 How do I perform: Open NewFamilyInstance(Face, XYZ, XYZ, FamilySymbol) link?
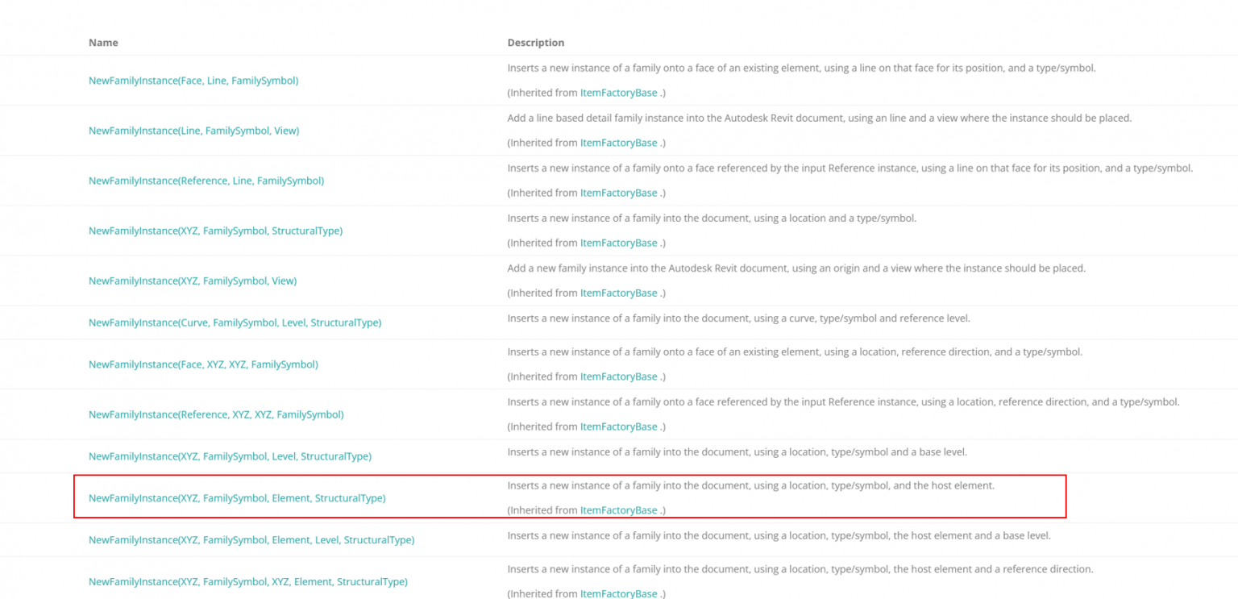[203, 364]
